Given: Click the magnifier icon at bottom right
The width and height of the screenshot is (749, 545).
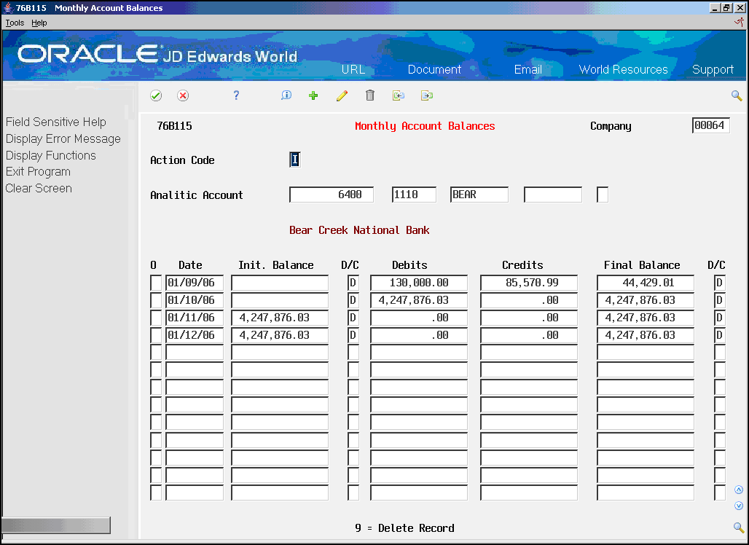Looking at the screenshot, I should tap(739, 528).
